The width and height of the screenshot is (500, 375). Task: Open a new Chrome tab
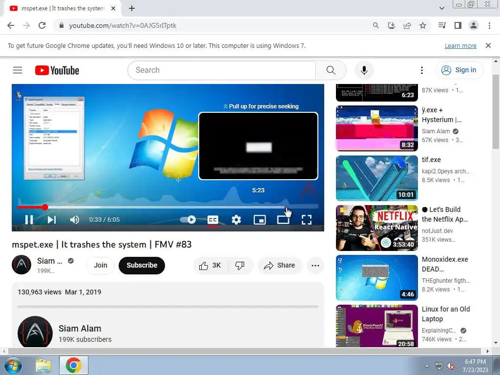(x=132, y=9)
